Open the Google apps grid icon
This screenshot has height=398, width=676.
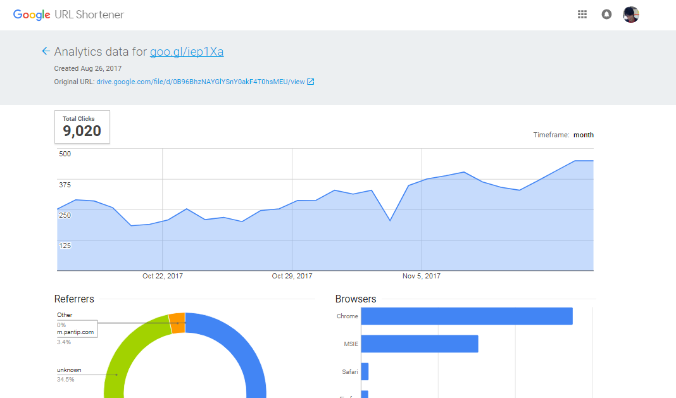point(582,14)
